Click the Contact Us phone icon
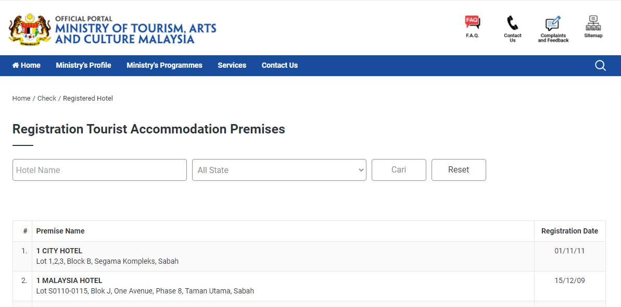621x307 pixels. (x=512, y=23)
